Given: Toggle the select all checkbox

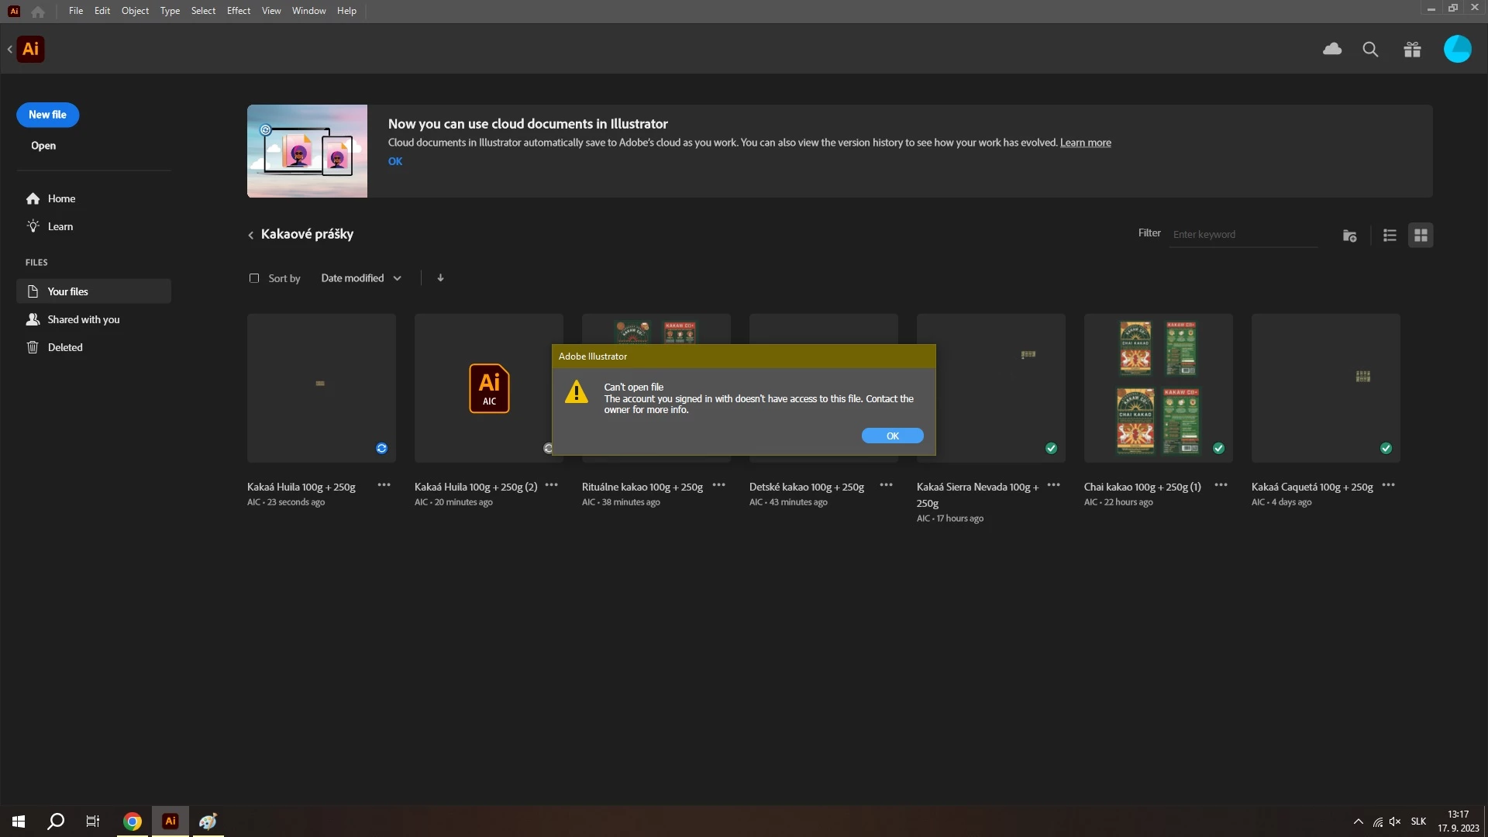Looking at the screenshot, I should coord(254,278).
